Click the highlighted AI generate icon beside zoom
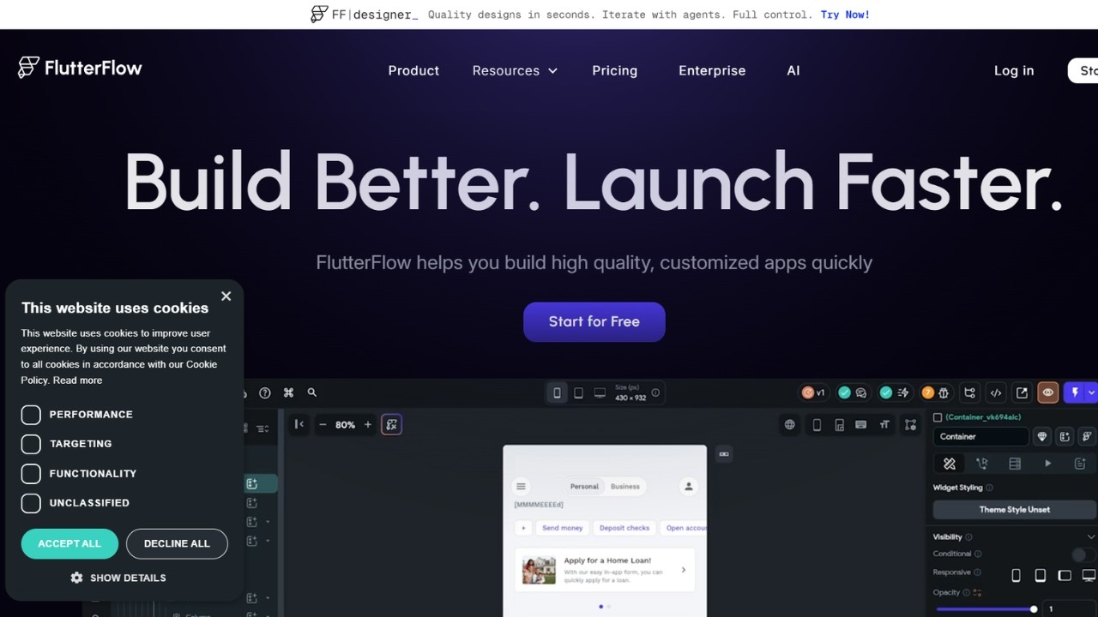Screen dimensions: 1098x617 (391, 424)
